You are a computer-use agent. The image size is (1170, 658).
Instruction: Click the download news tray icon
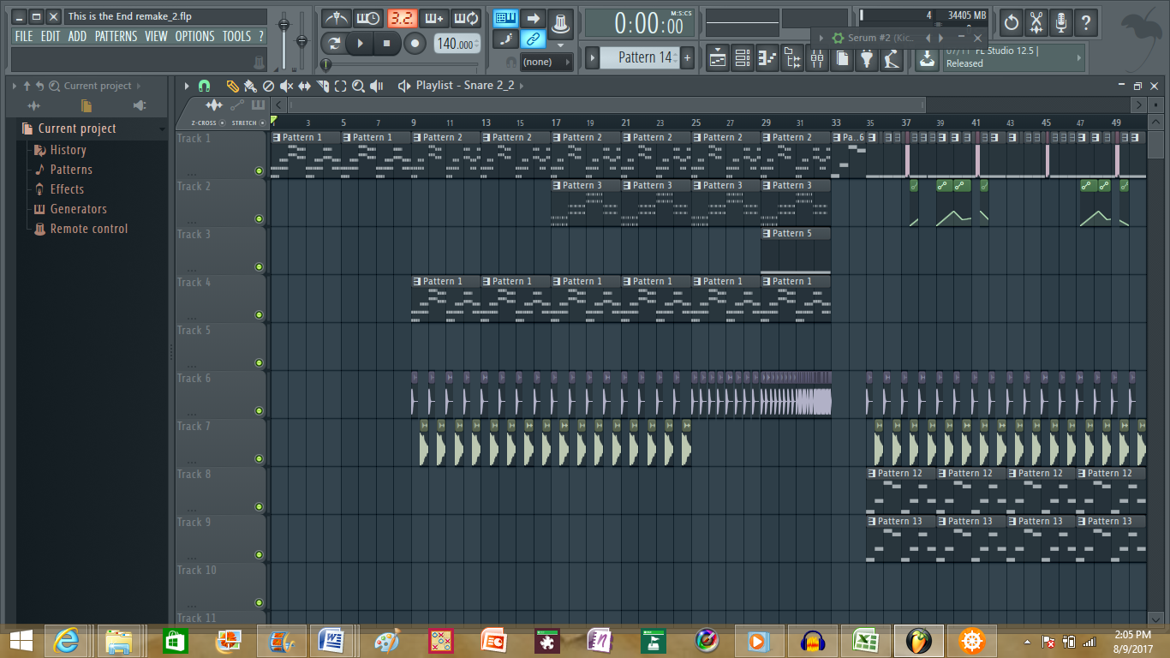point(926,58)
